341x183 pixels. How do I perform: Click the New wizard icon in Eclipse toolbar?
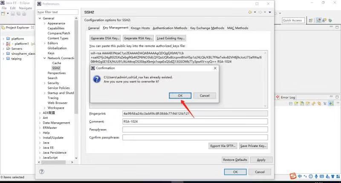(3, 14)
